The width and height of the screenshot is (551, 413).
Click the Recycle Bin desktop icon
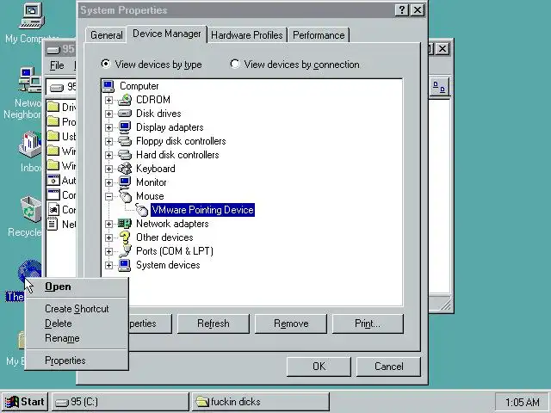tap(31, 210)
